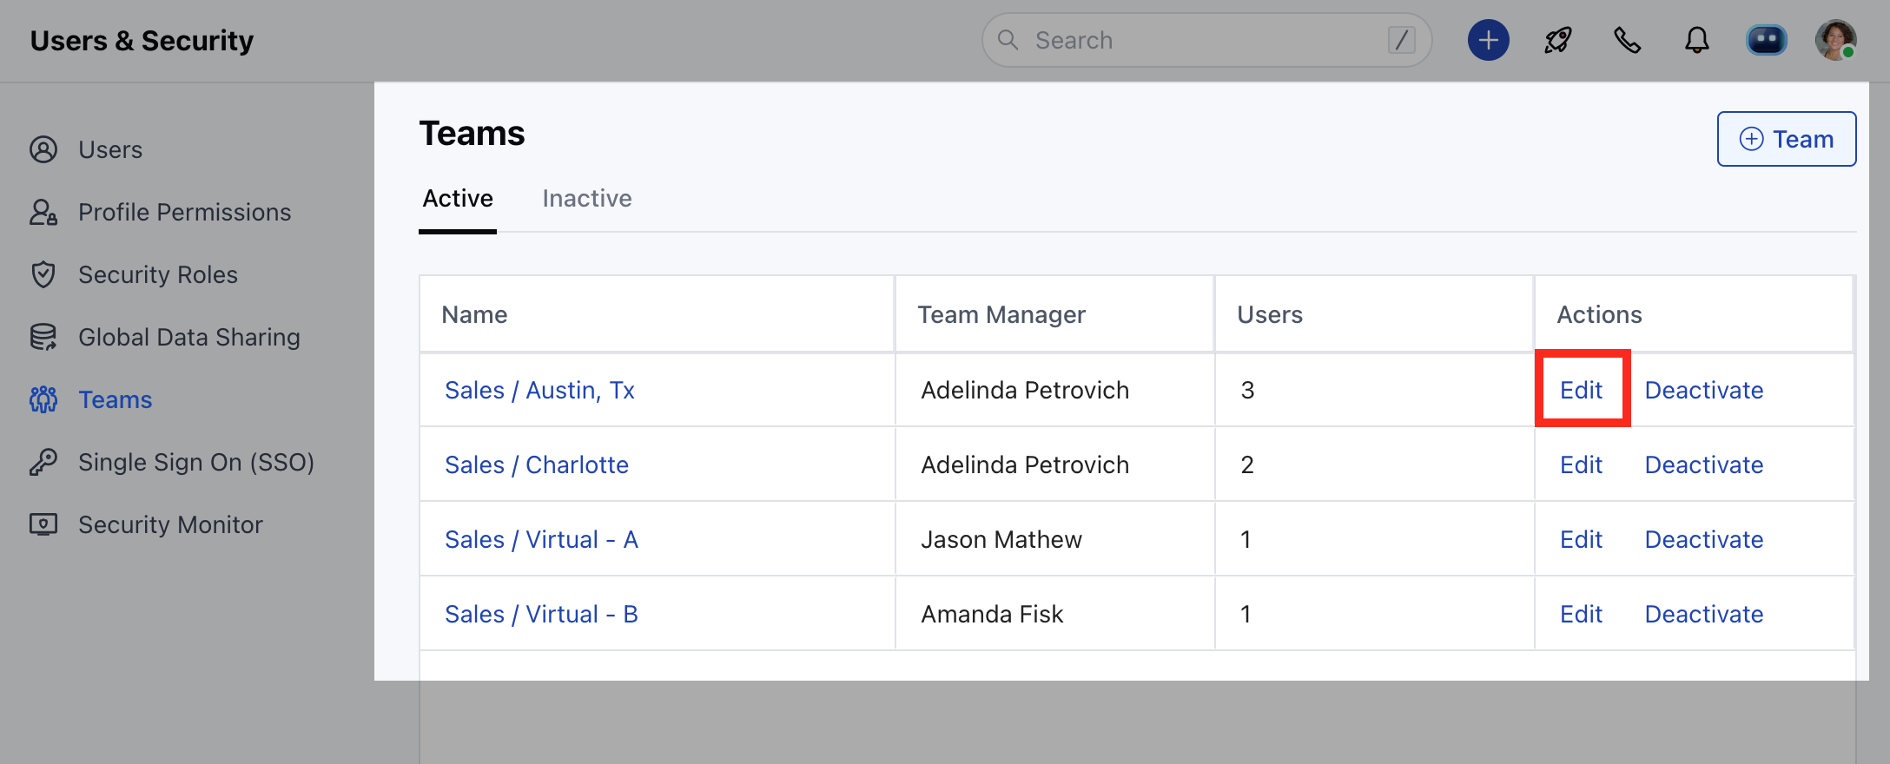
Task: Click the user profile avatar
Action: coord(1835,41)
